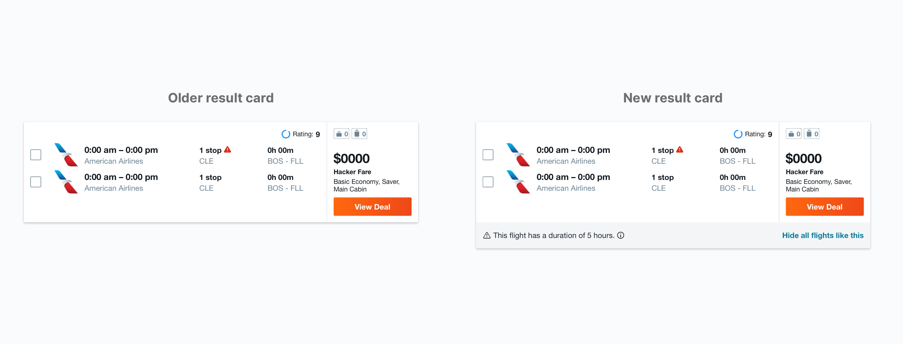
Task: Check second flight checkbox in older result card
Action: [36, 182]
